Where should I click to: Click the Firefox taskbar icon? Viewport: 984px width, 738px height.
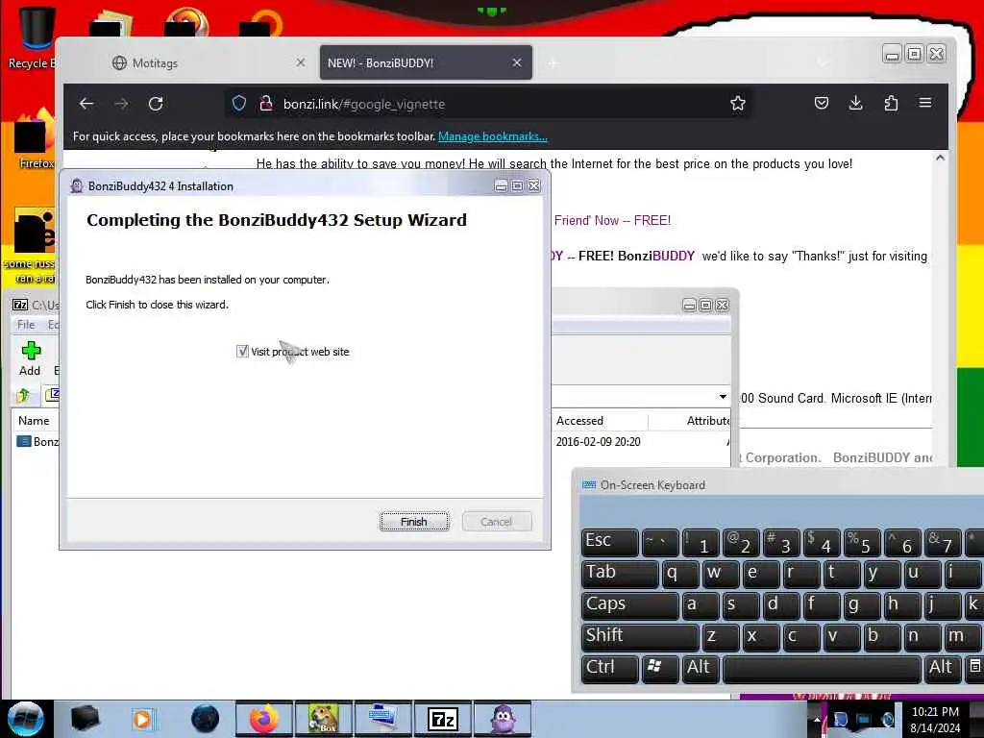[264, 719]
